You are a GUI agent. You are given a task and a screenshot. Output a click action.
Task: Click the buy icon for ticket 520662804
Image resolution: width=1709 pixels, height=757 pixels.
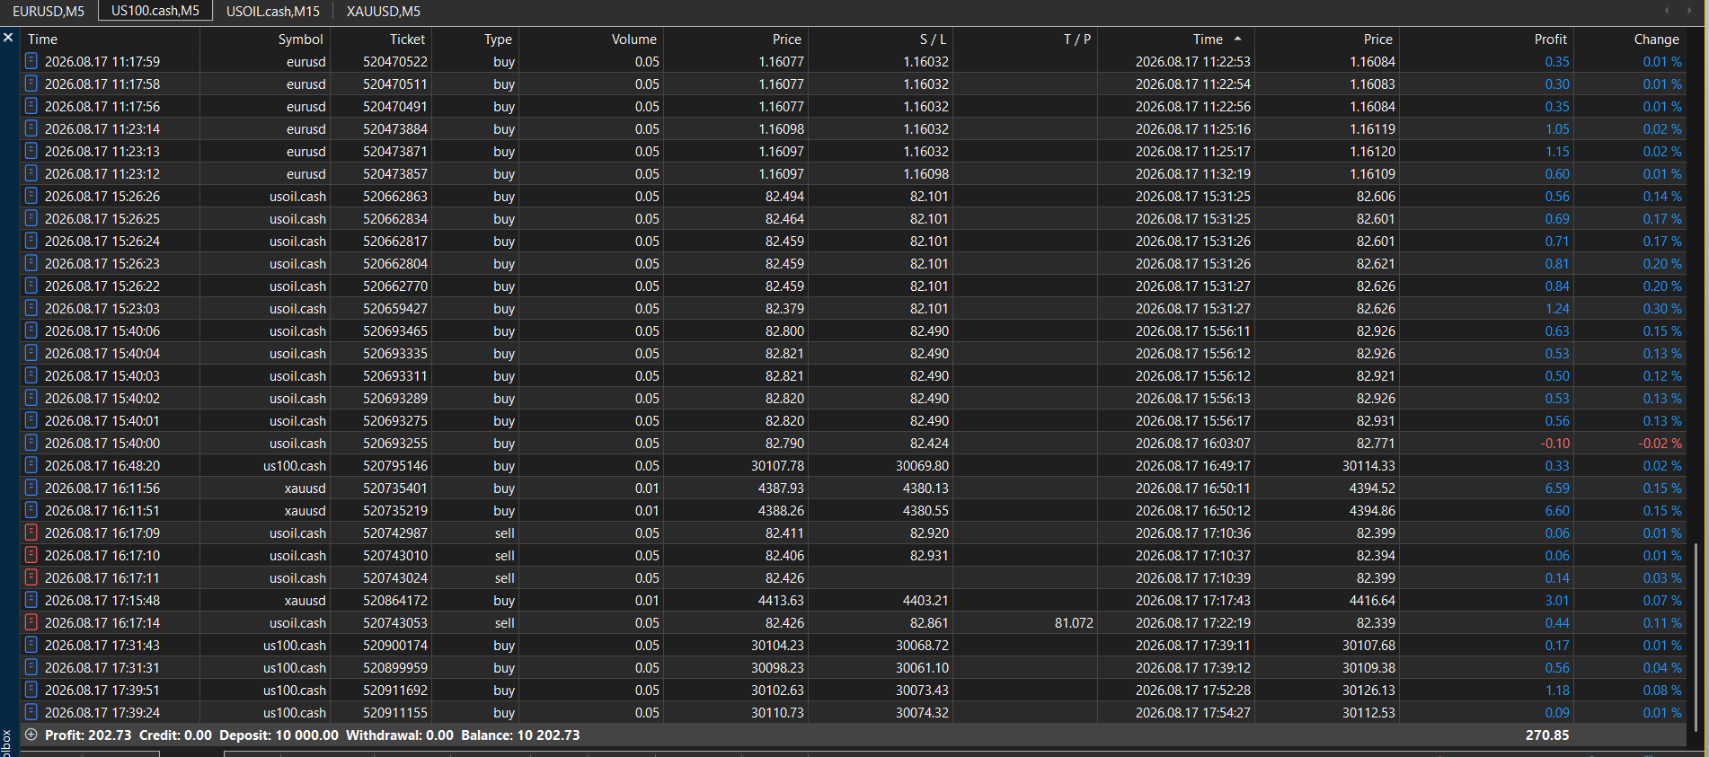click(31, 263)
